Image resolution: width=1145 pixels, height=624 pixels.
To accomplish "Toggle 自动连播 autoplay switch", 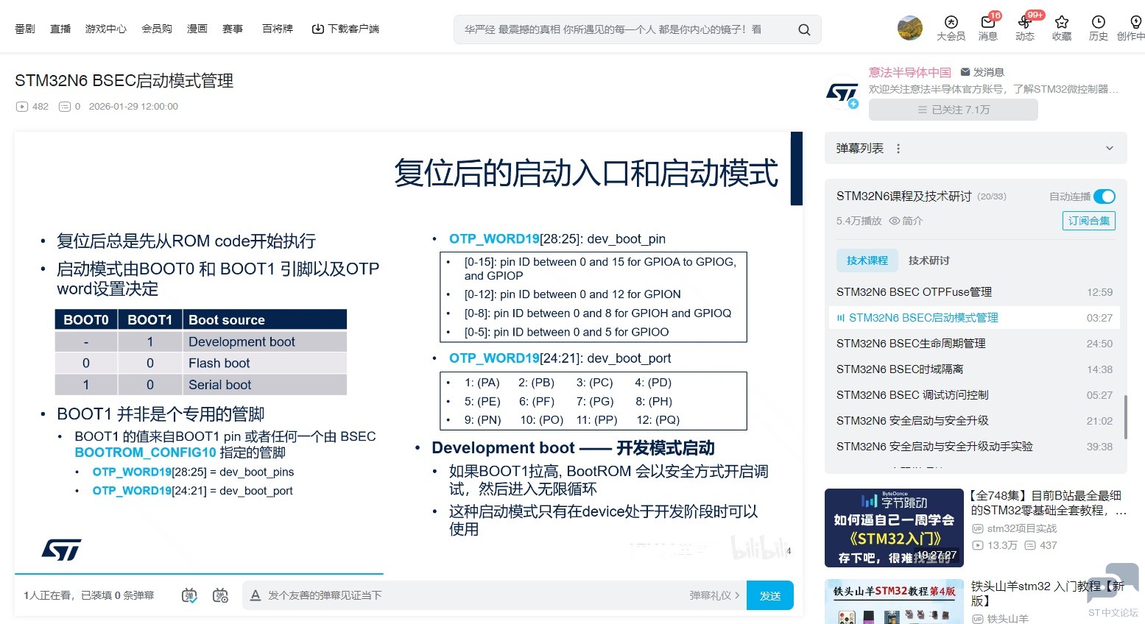I will point(1105,196).
